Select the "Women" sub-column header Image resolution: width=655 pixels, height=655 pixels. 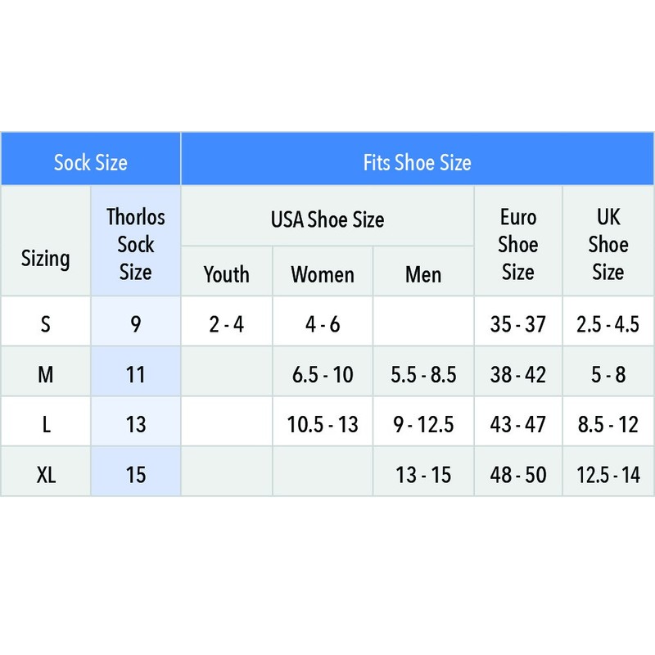click(x=323, y=273)
